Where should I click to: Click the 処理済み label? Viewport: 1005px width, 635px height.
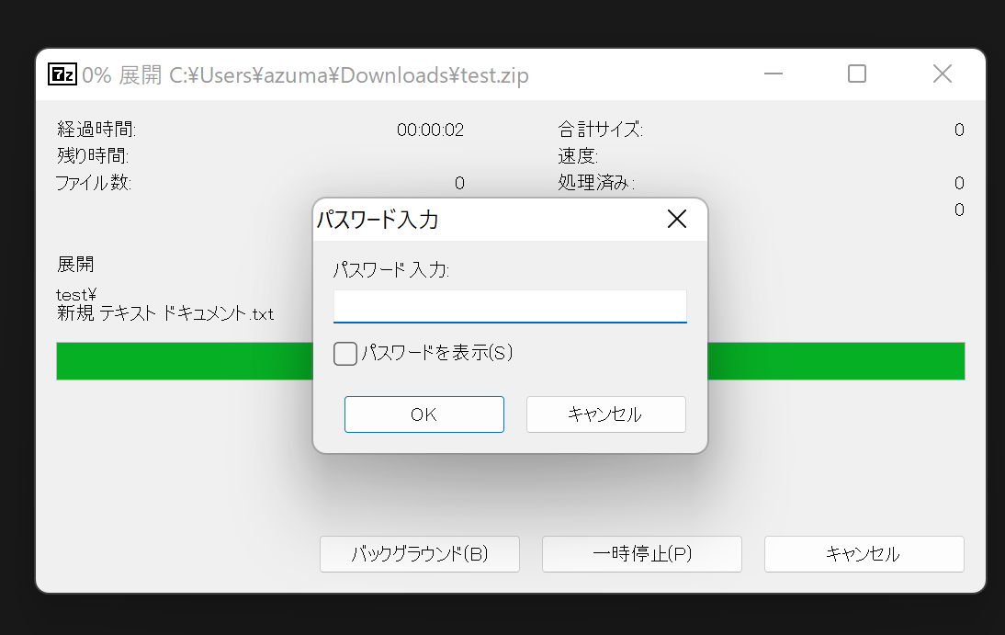click(595, 183)
